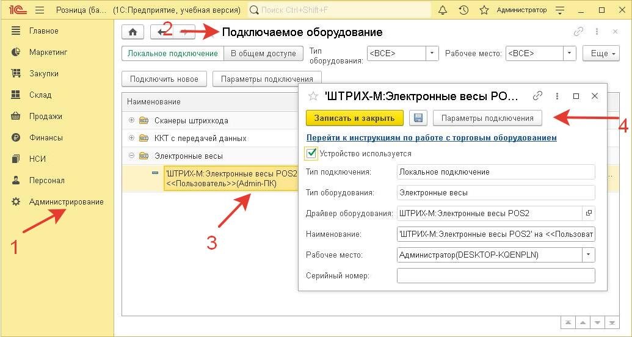
Task: Open notifications bell icon
Action: click(x=443, y=10)
